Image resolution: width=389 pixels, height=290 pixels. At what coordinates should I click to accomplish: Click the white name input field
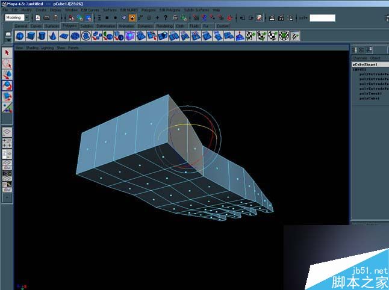click(x=322, y=18)
